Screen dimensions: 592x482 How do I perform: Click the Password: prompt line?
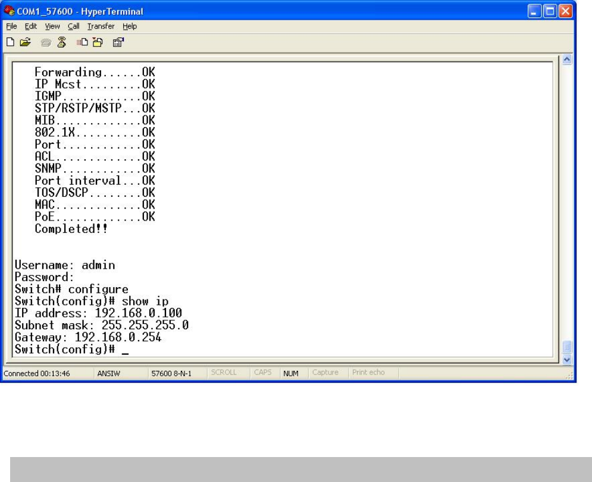click(44, 277)
